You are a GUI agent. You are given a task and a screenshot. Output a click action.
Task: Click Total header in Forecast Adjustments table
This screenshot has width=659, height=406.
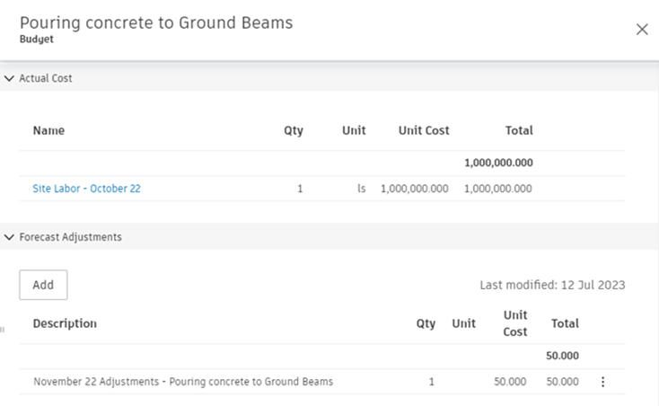(x=565, y=324)
